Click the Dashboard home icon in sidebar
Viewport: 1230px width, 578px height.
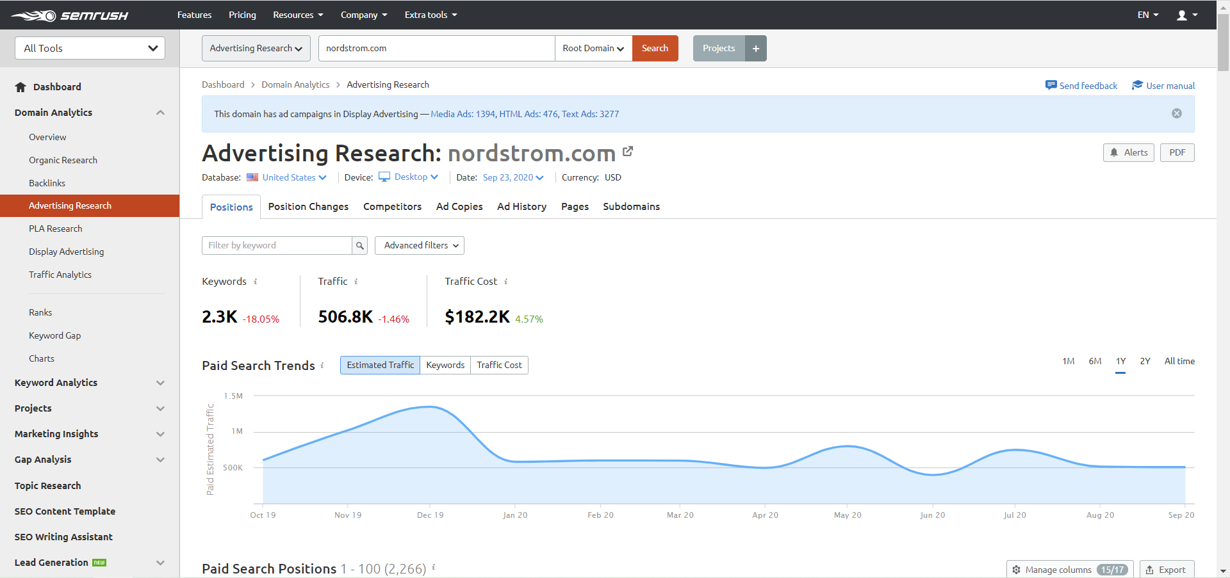(x=20, y=87)
